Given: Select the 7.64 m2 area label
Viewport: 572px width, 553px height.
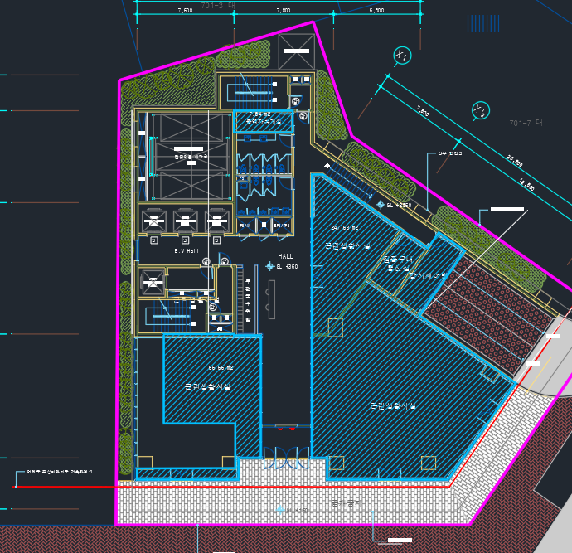Looking at the screenshot, I should tap(260, 114).
